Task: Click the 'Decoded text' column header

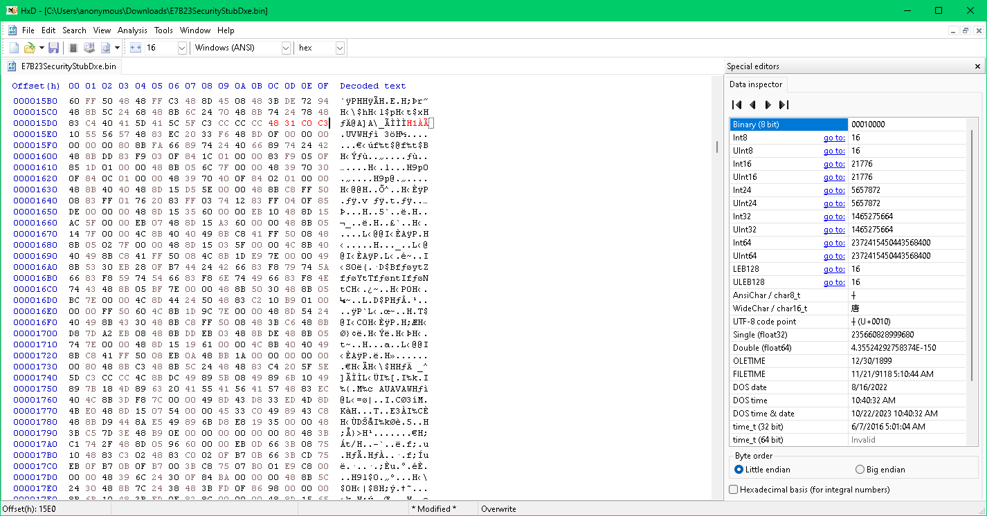Action: tap(372, 86)
